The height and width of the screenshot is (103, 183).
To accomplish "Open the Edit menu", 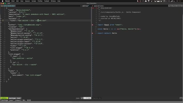I will click(17, 1).
